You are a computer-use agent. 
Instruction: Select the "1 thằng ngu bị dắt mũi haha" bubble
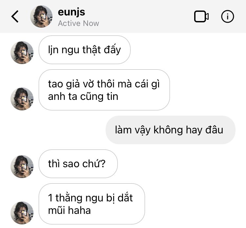point(92,204)
